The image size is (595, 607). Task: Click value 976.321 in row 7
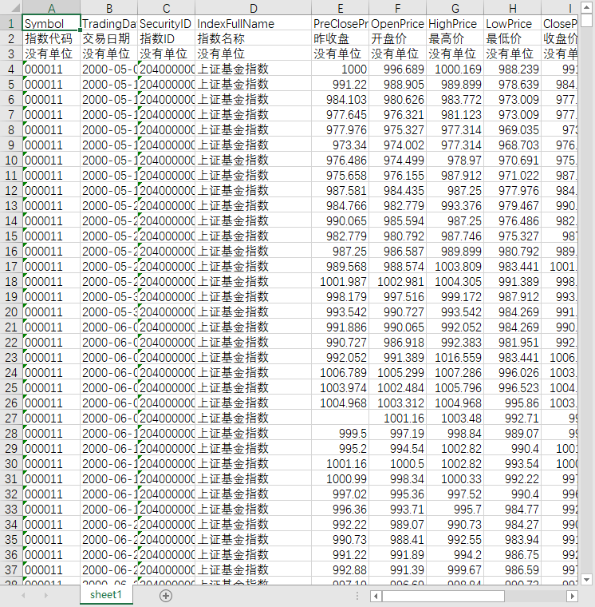397,114
